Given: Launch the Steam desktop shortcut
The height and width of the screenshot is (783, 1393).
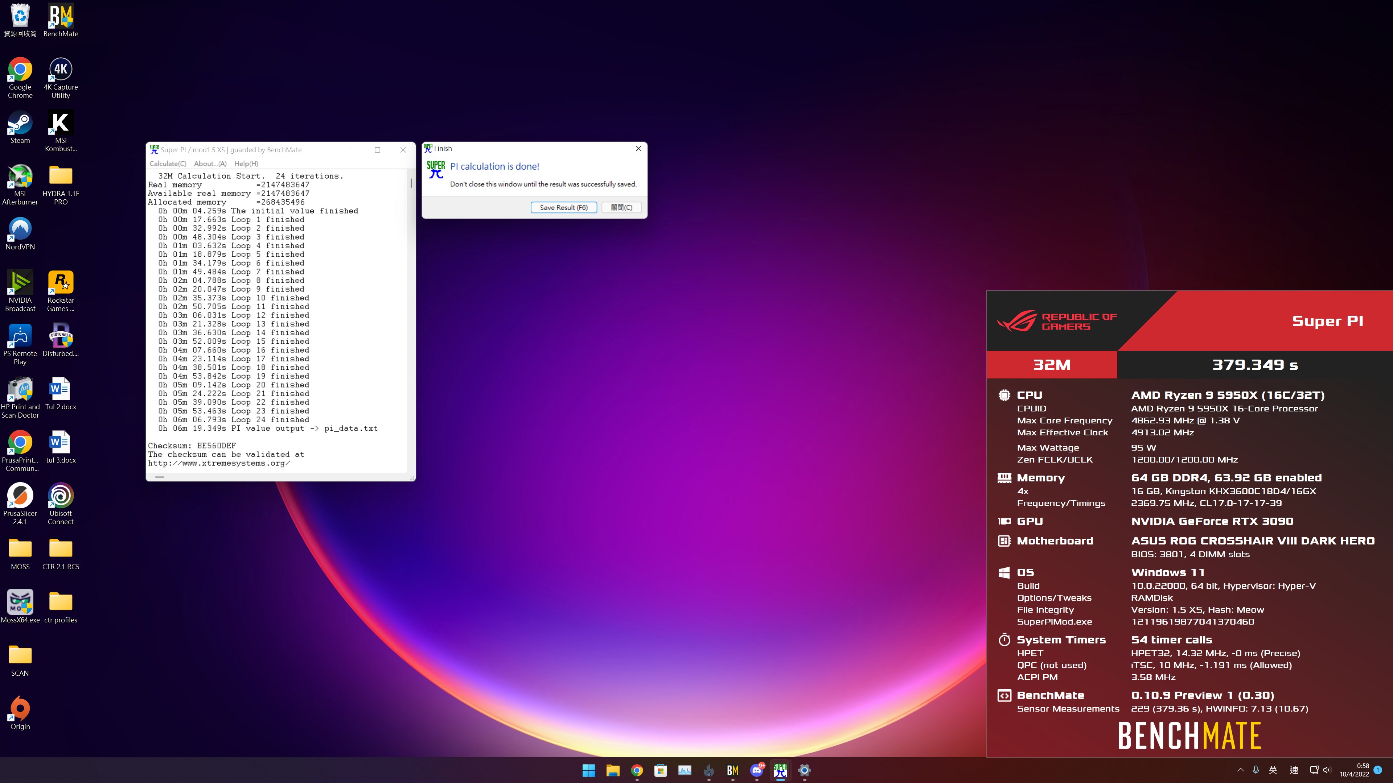Looking at the screenshot, I should click(20, 128).
